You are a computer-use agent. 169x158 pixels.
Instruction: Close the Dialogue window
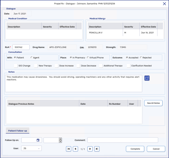pyautogui.click(x=164, y=4)
